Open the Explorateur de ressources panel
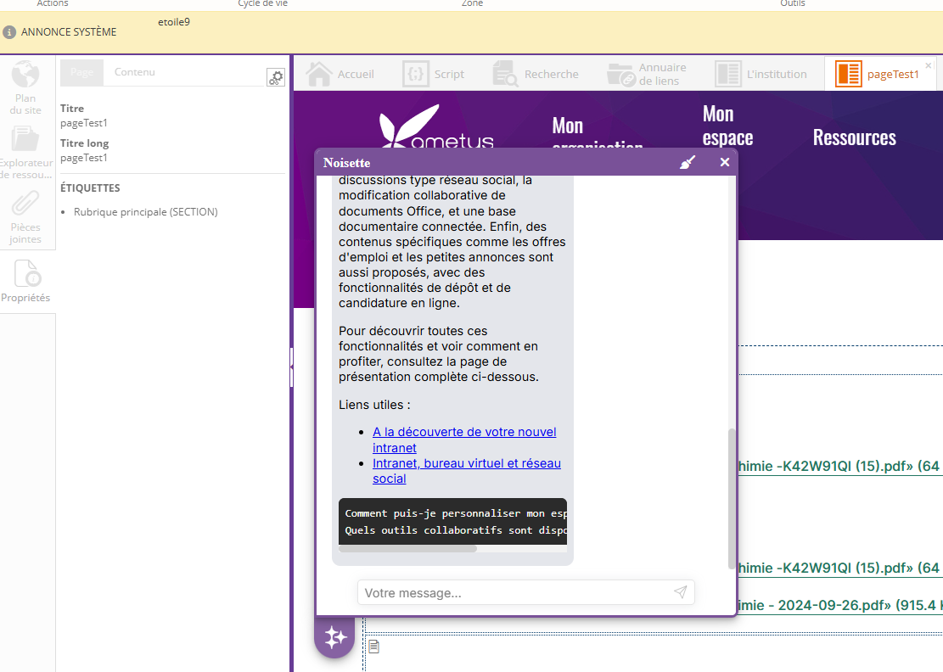Viewport: 943px width, 672px height. [x=25, y=151]
